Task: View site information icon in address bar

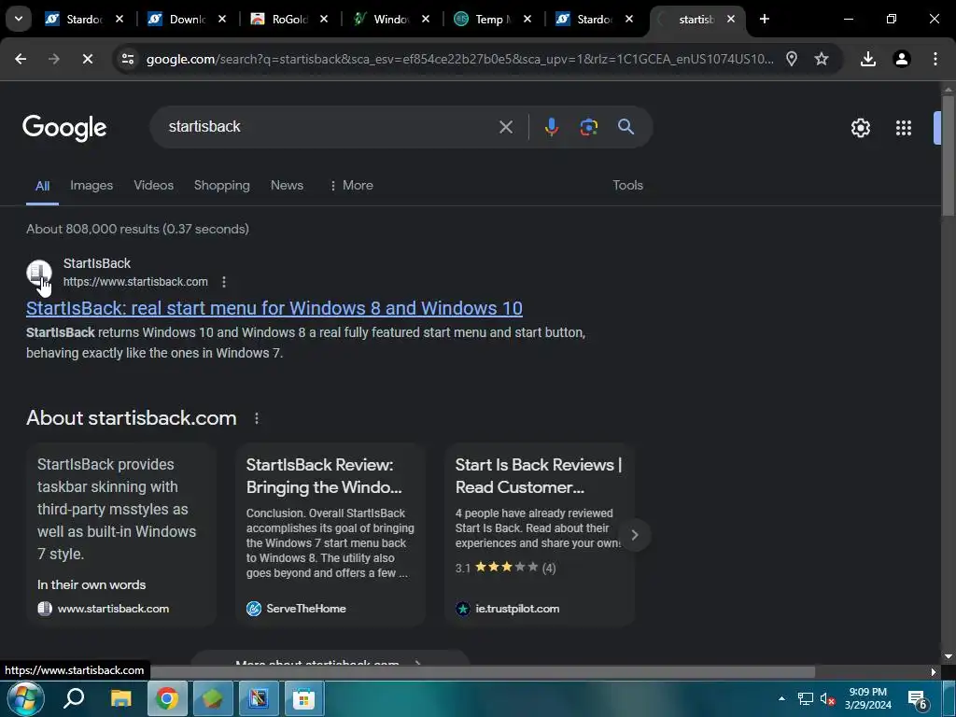Action: coord(127,59)
